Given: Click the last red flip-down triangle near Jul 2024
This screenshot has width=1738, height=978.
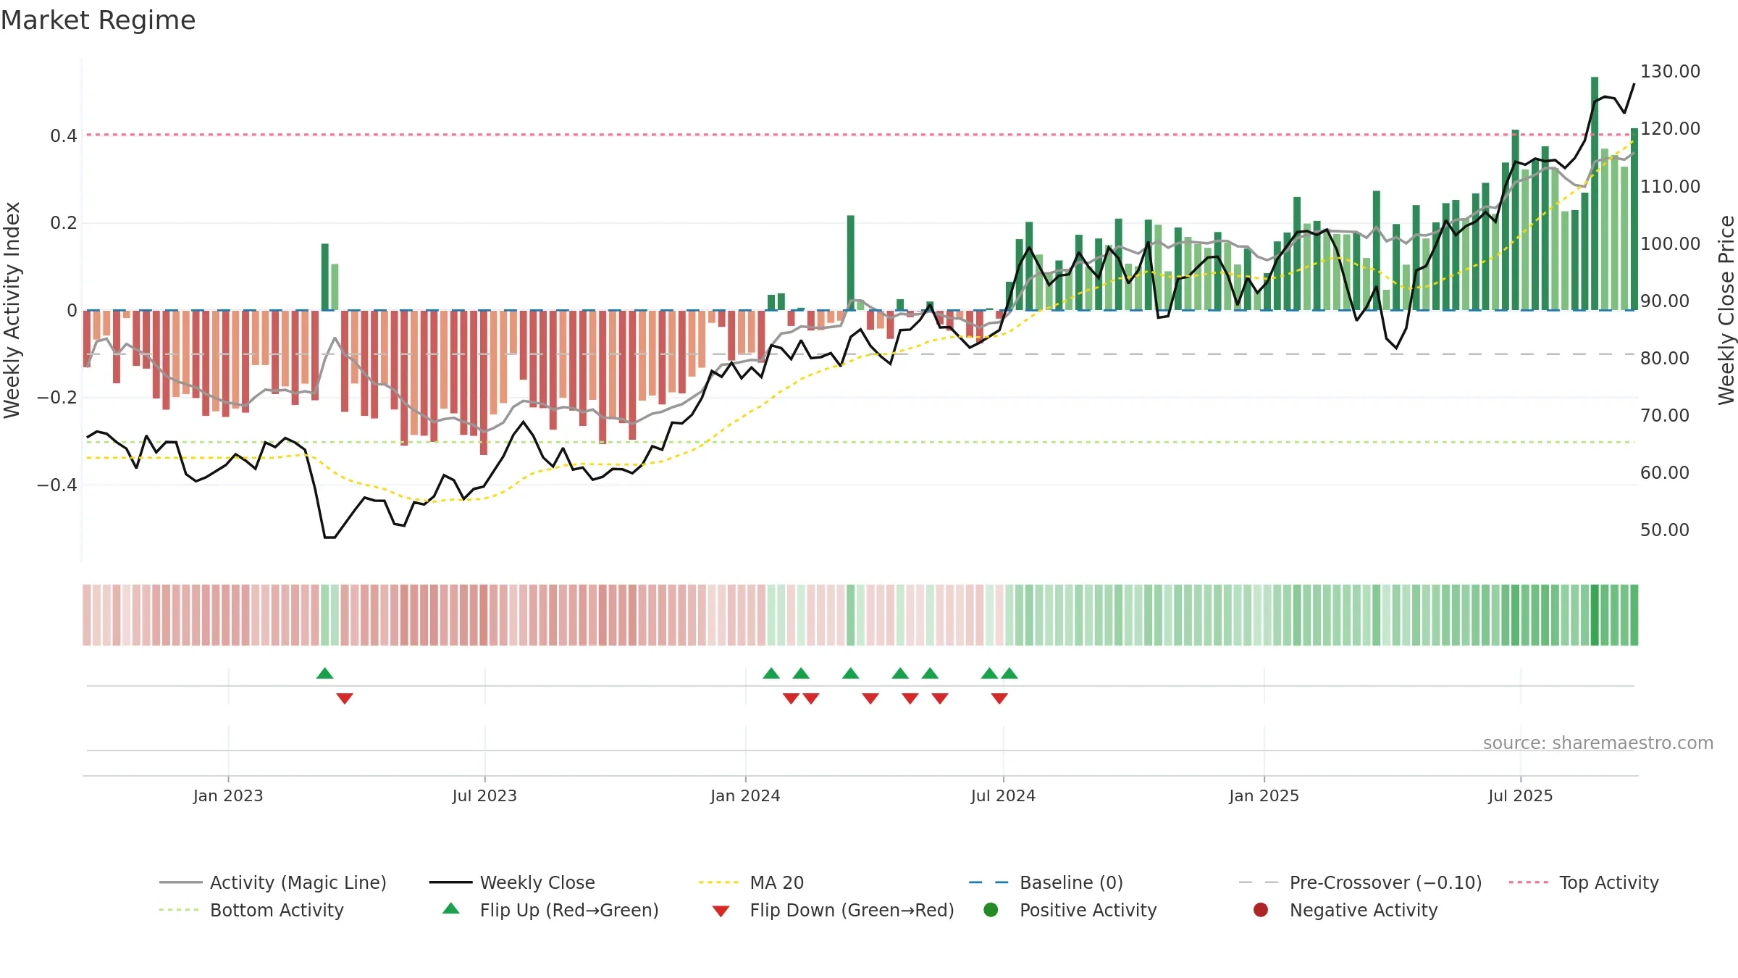Looking at the screenshot, I should pos(999,698).
